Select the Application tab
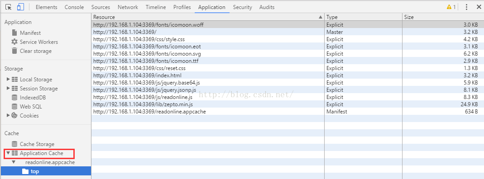This screenshot has width=484, height=179. pyautogui.click(x=212, y=7)
